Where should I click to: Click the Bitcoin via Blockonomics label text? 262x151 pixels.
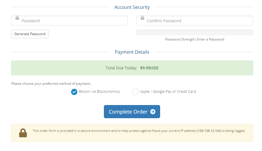click(99, 92)
